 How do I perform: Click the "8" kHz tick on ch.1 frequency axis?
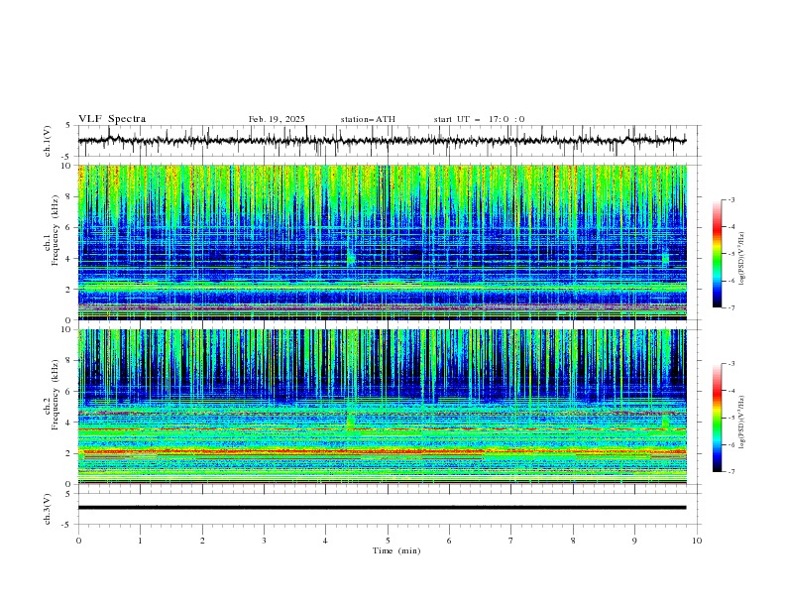69,196
